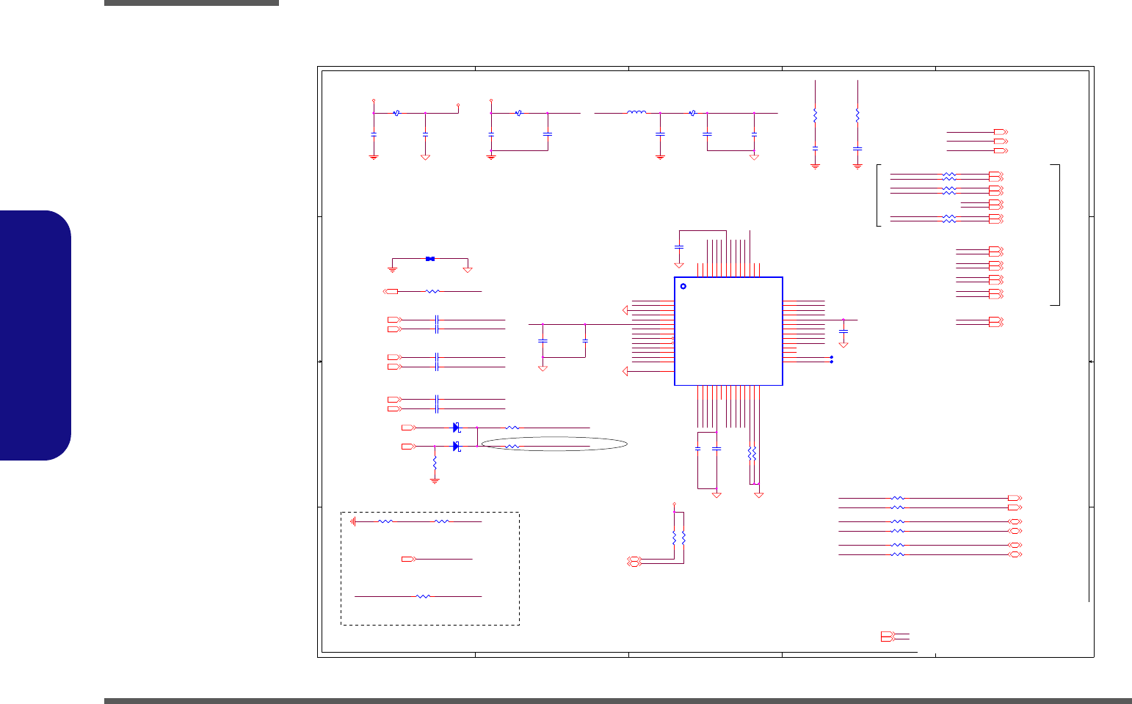Select the single long resistor inside dashed box
The height and width of the screenshot is (704, 1132).
423,597
